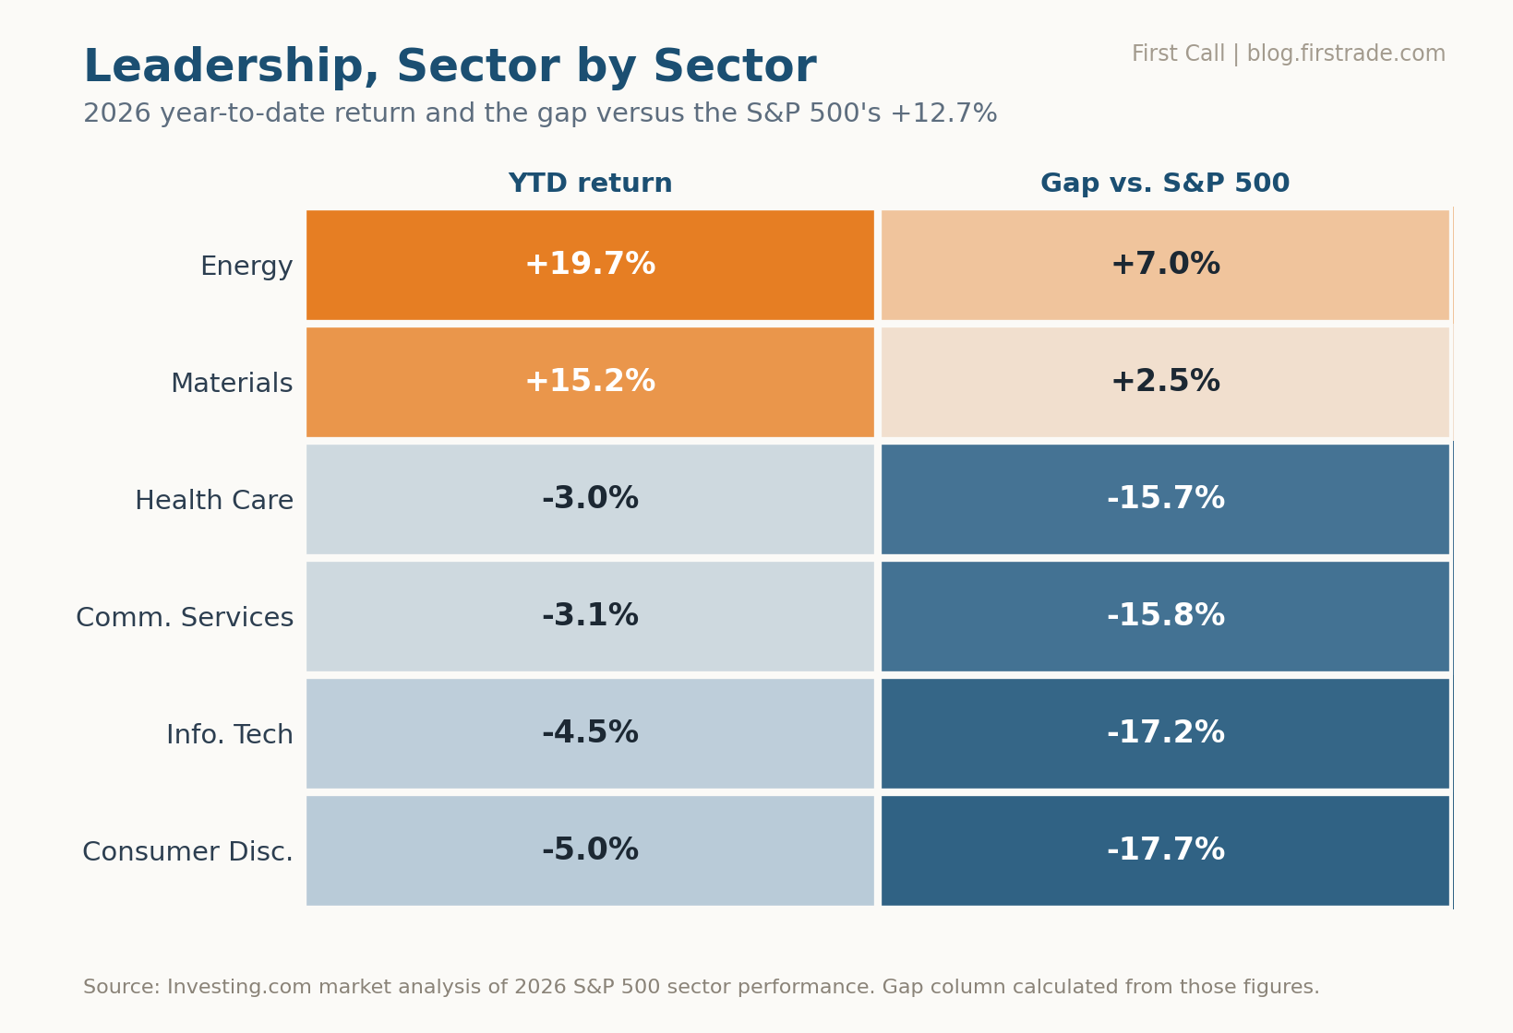Click the subtitle mentioning S&P 500's +12.7%

540,113
